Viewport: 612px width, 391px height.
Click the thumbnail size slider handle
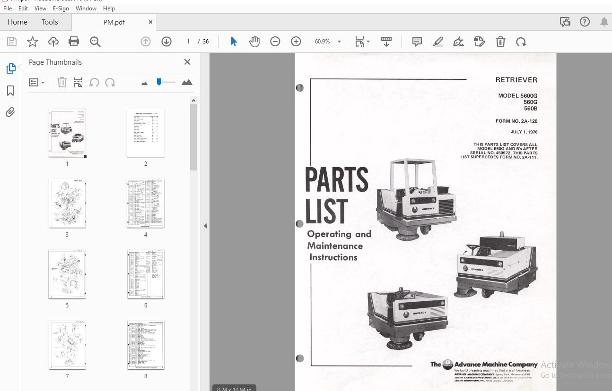pos(159,82)
